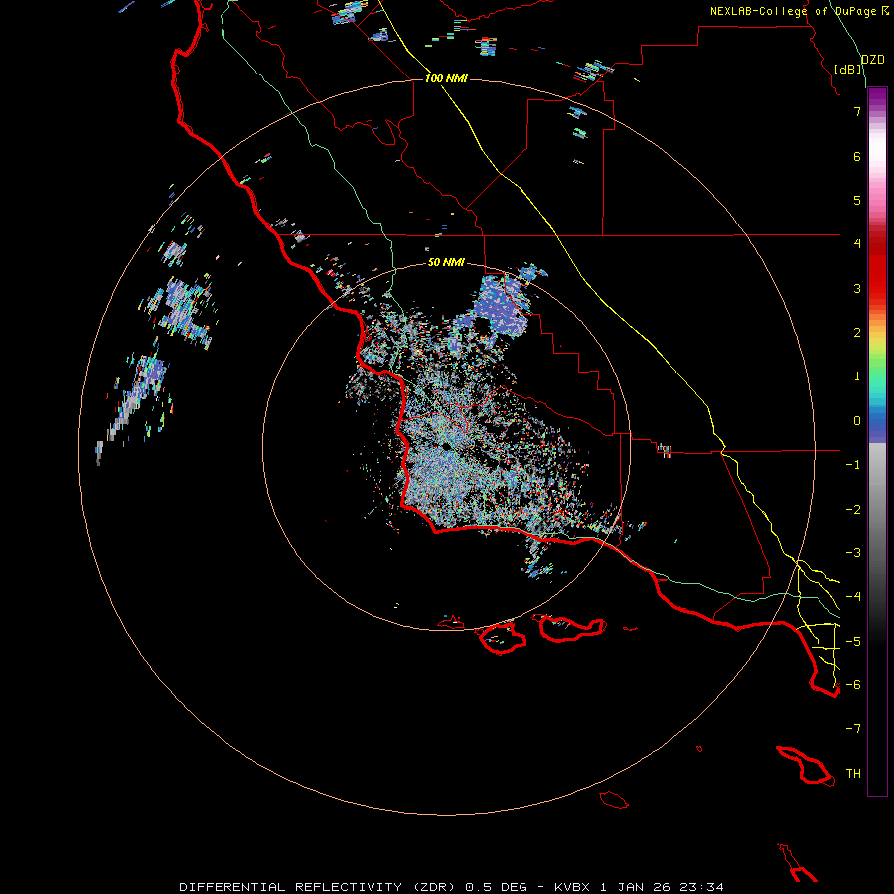The height and width of the screenshot is (894, 894).
Task: Click the Differential Reflectivity caption at bottom
Action: (452, 887)
